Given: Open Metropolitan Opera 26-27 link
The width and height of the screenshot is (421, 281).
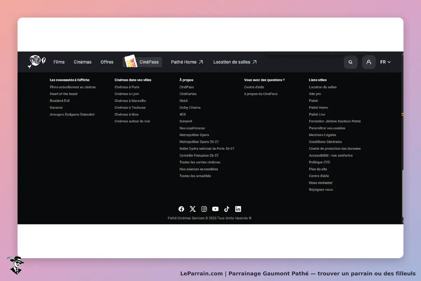Looking at the screenshot, I should (199, 142).
